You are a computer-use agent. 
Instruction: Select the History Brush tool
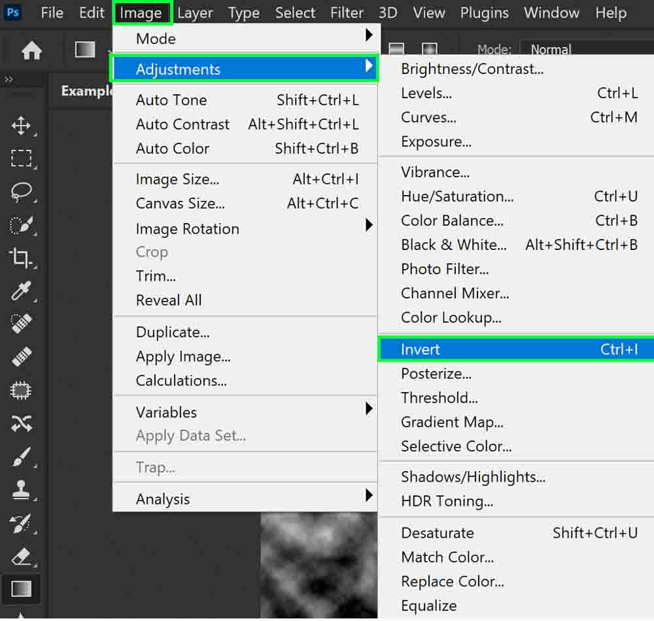click(22, 523)
